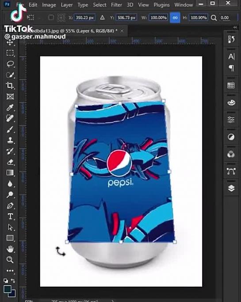Open the Filter menu
Image resolution: width=241 pixels, height=302 pixels.
pos(116,4)
